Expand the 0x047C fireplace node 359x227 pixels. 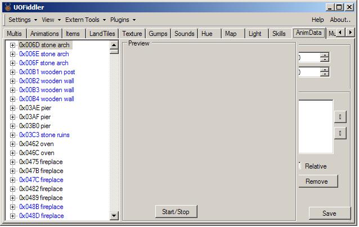tap(12, 180)
